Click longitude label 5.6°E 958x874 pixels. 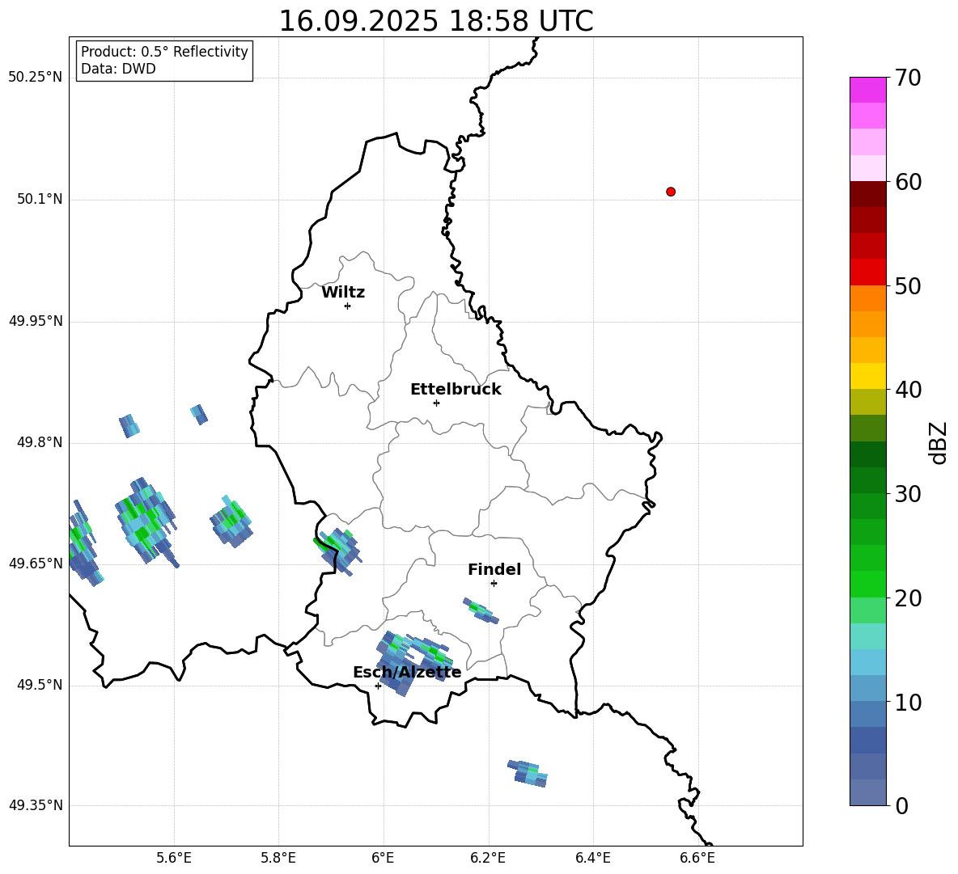tap(174, 859)
